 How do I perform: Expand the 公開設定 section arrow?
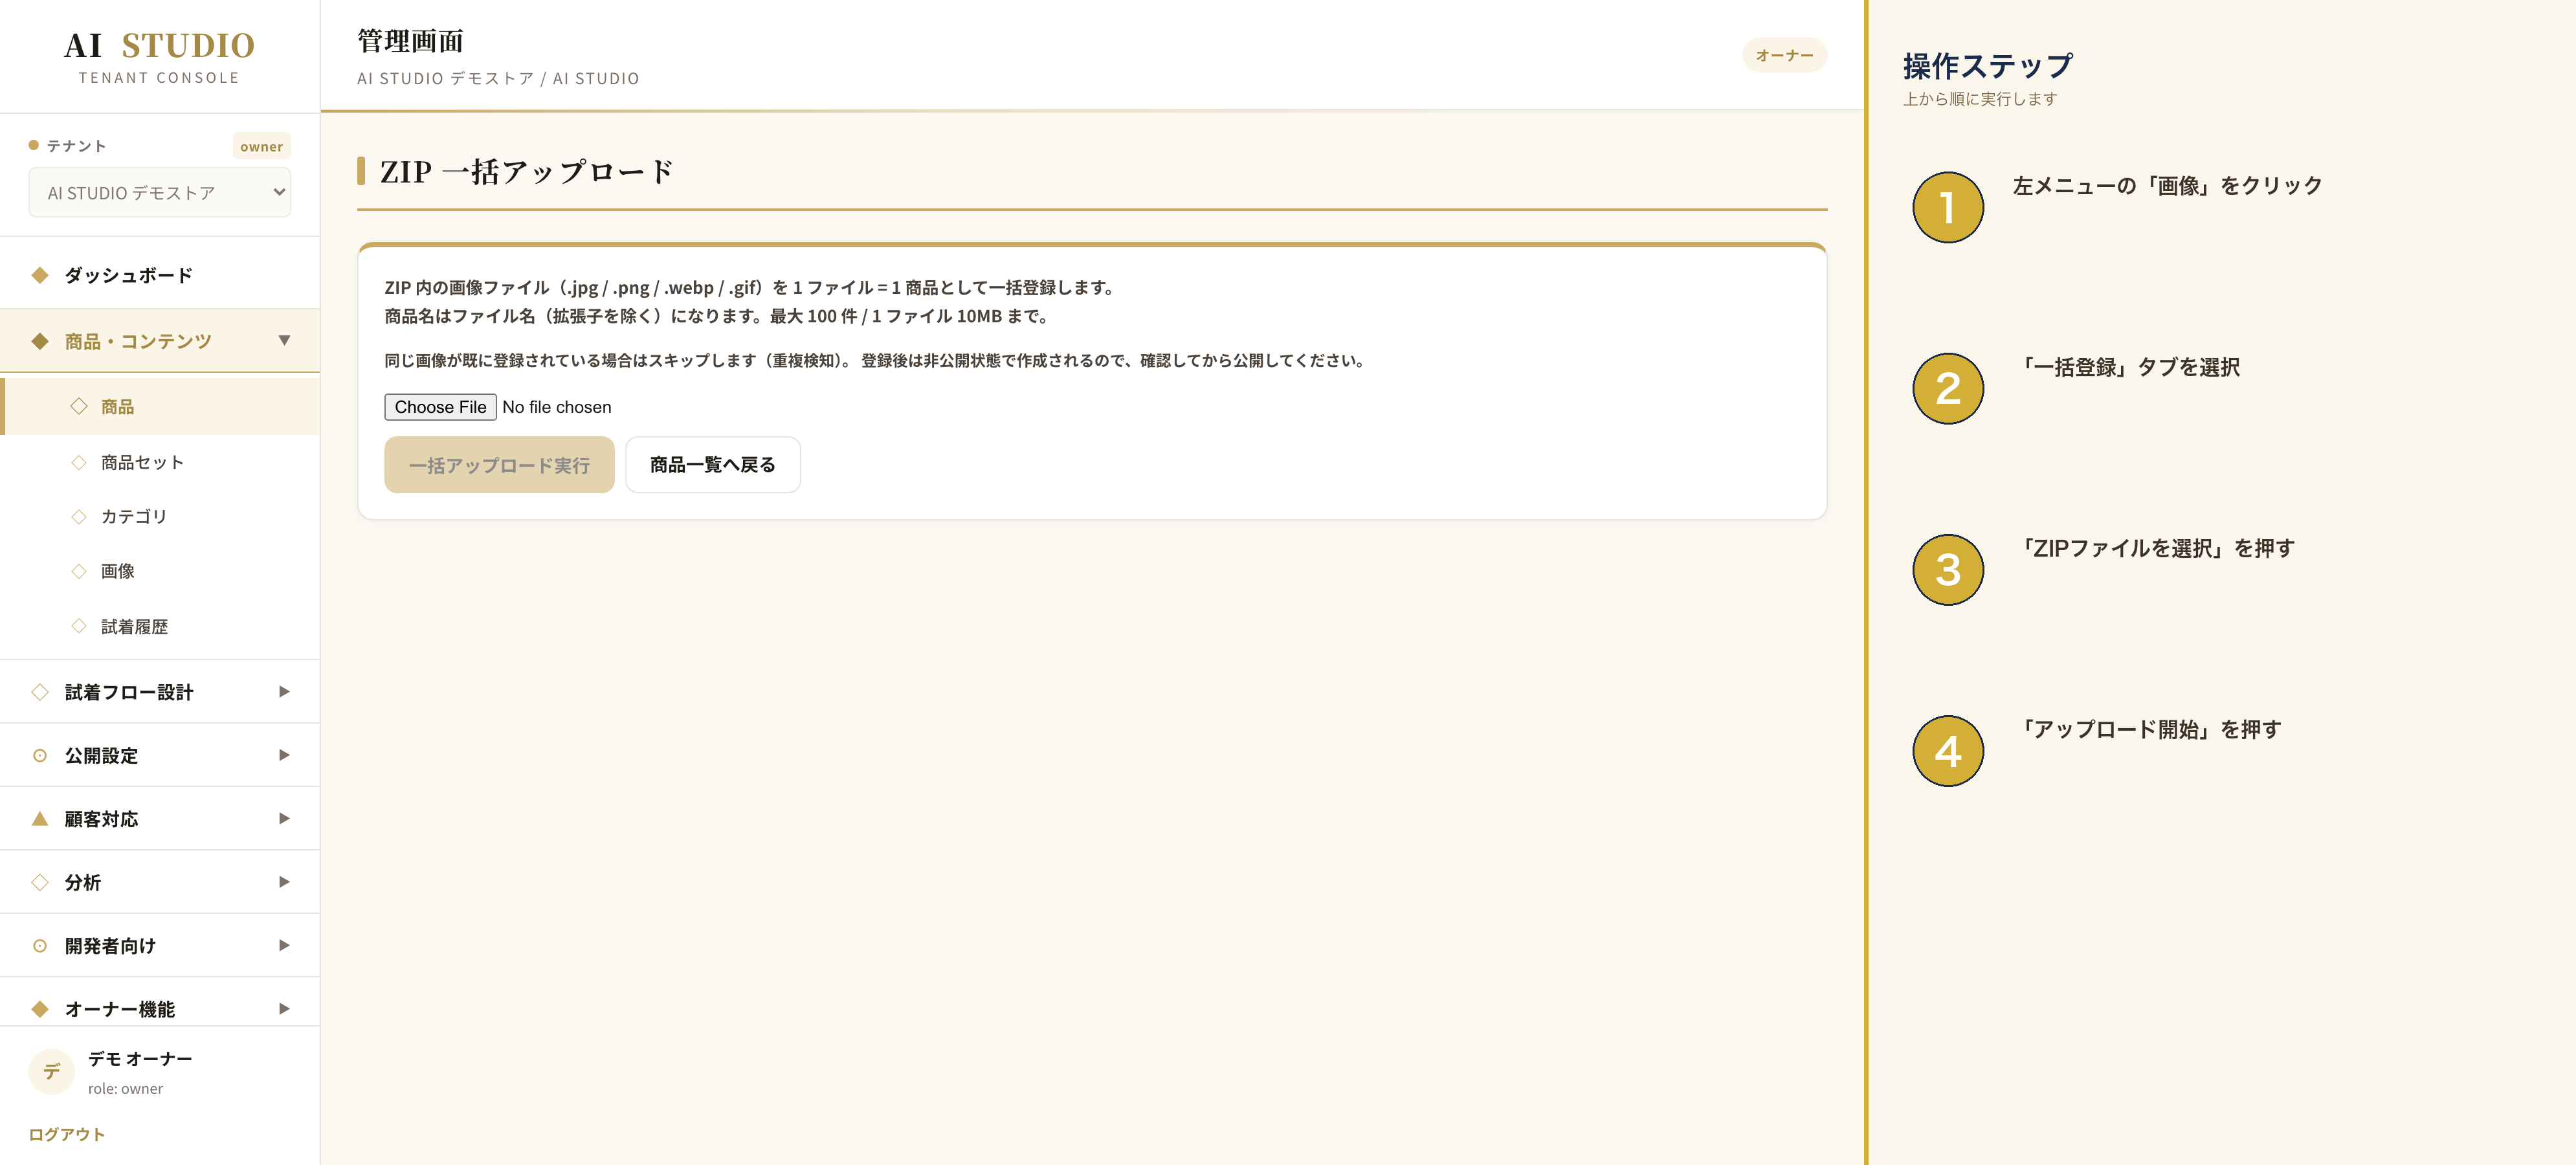pyautogui.click(x=284, y=755)
